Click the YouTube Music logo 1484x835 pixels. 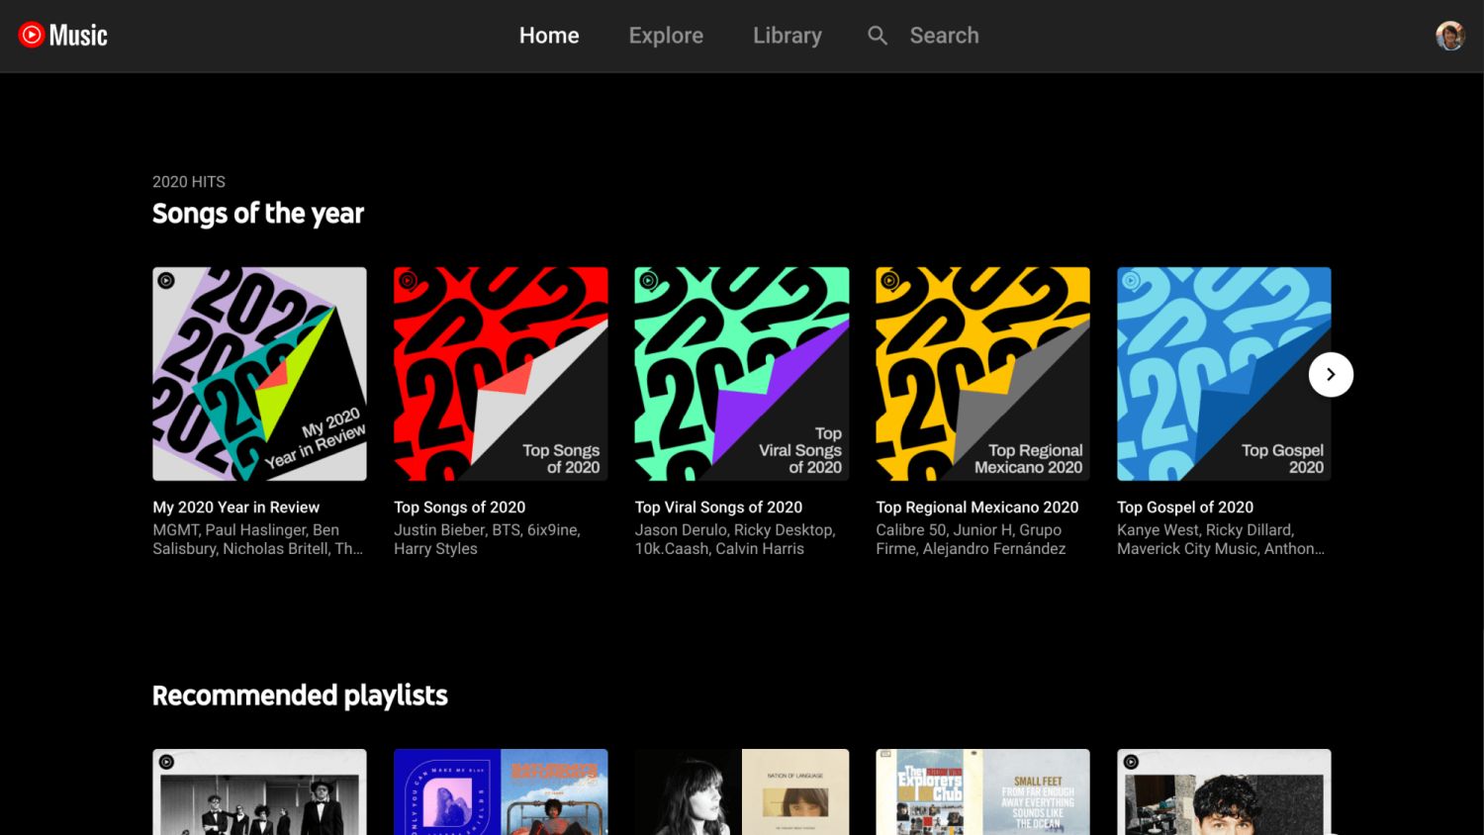click(63, 36)
